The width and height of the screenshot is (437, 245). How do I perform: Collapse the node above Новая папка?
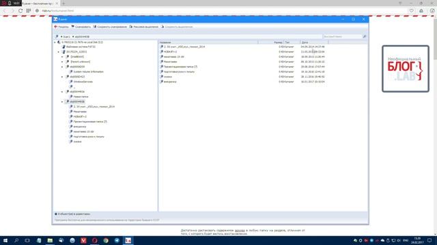point(62,92)
